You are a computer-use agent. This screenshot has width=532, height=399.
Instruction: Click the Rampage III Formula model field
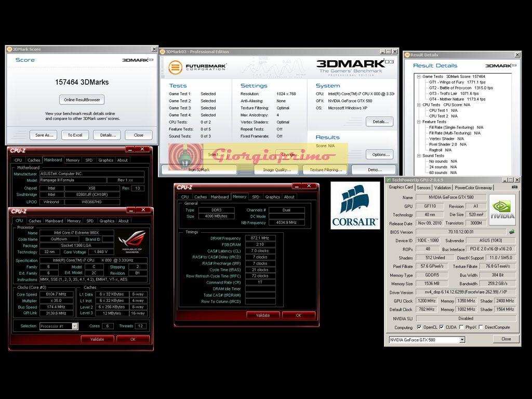pyautogui.click(x=73, y=180)
